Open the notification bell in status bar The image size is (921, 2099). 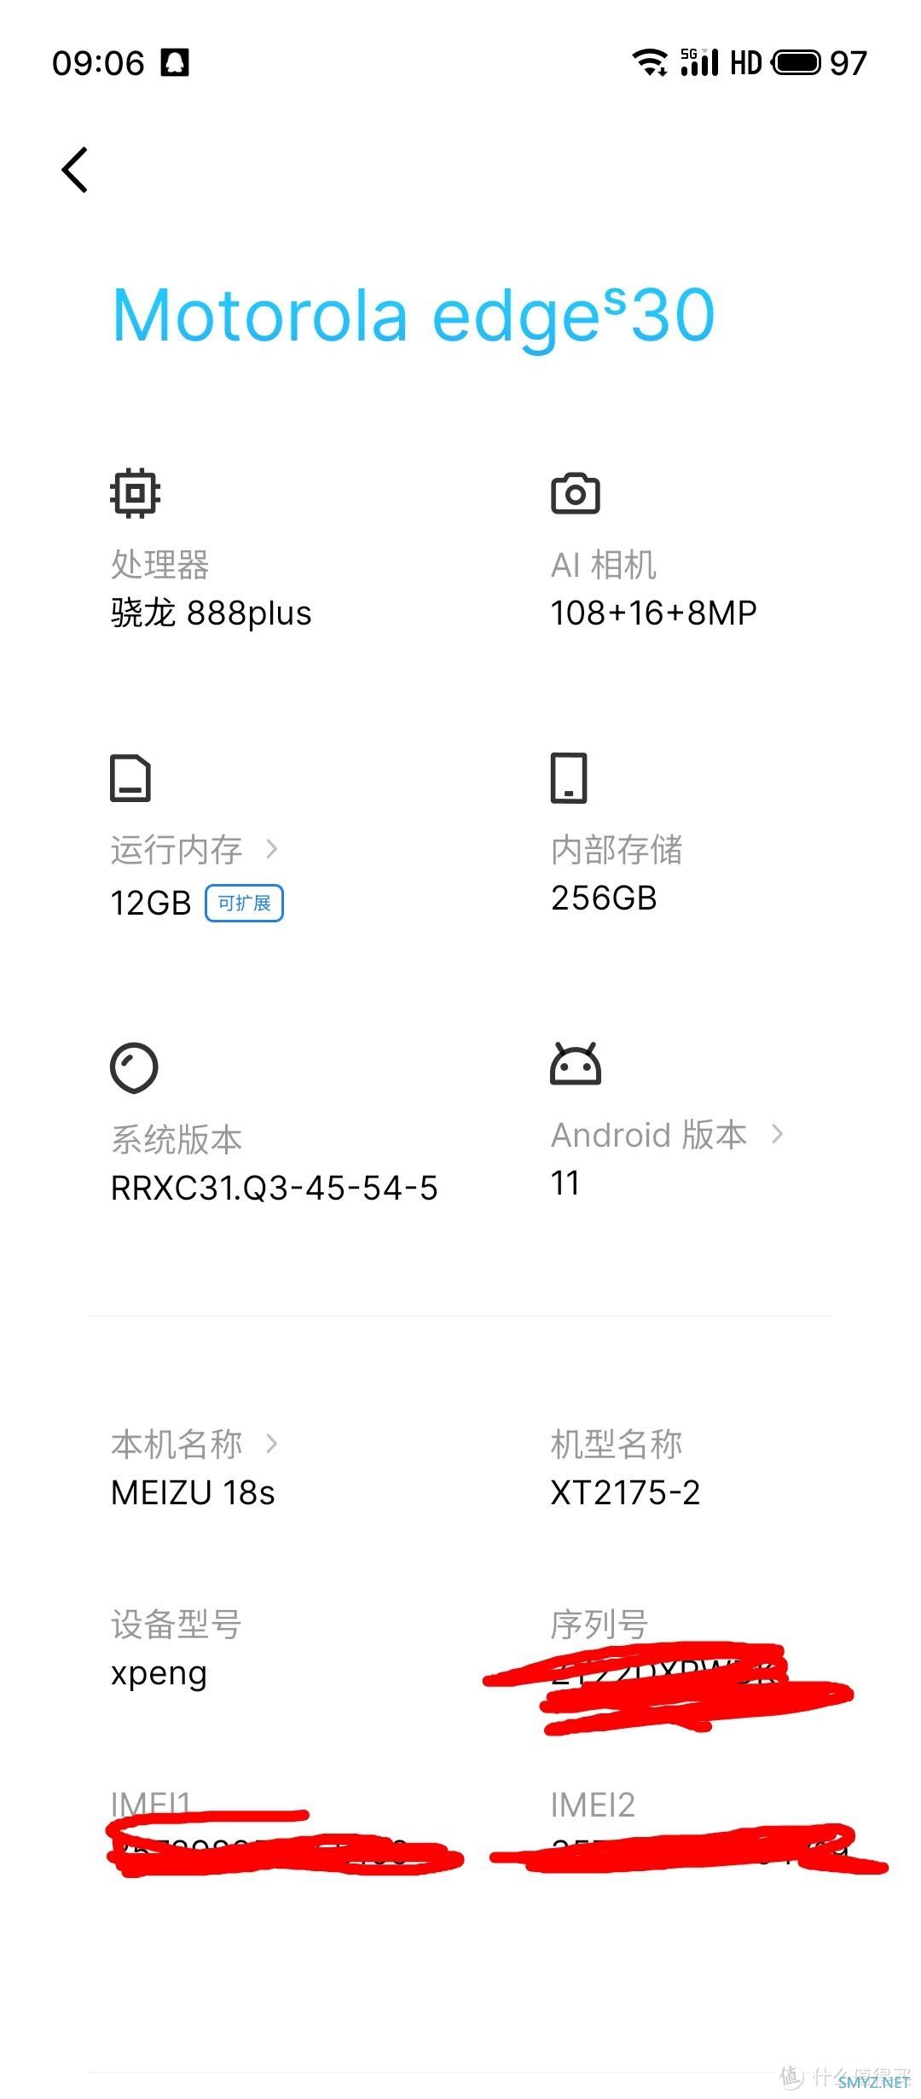point(177,61)
